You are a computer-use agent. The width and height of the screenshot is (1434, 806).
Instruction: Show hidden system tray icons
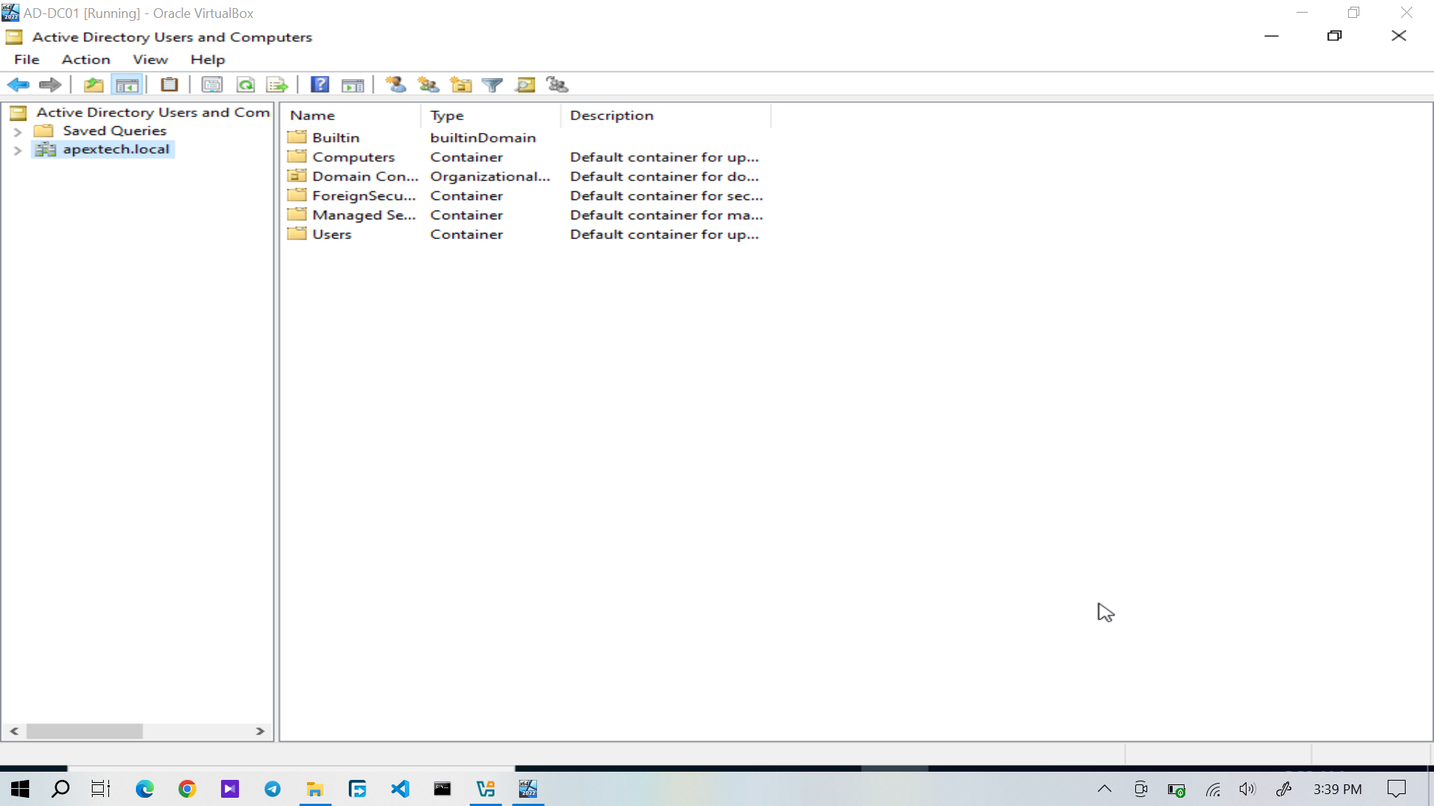point(1105,789)
